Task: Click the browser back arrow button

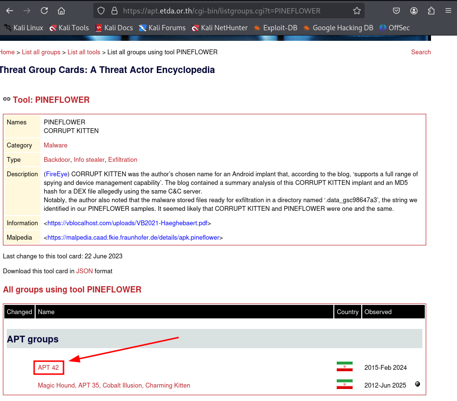Action: tap(10, 11)
